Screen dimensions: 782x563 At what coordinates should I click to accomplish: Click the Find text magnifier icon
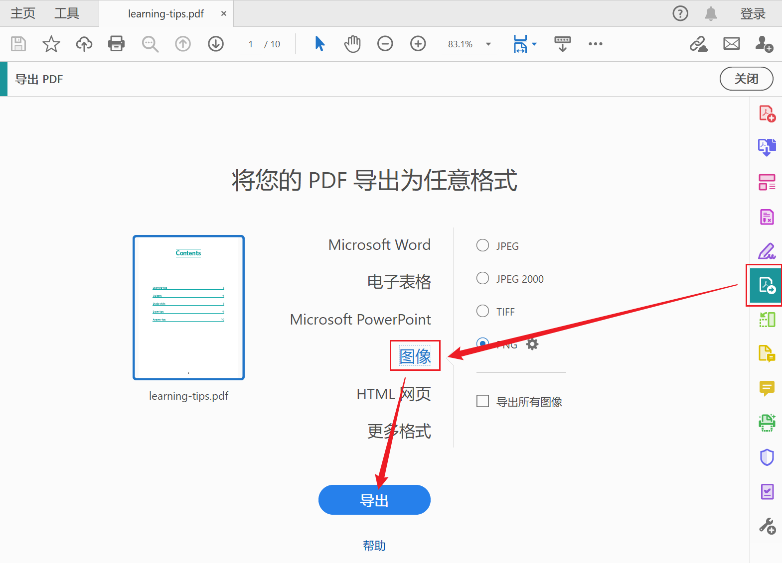(x=150, y=44)
